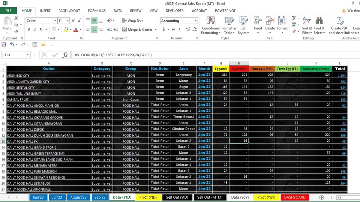Open Format as Table gallery

click(x=229, y=25)
